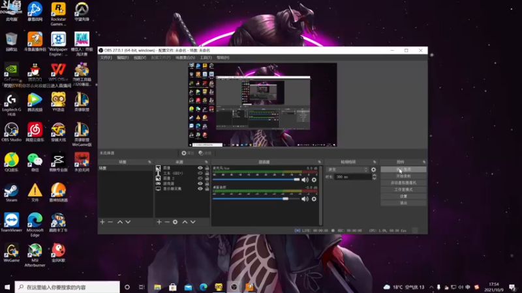Open the Edit (编辑) menu in OBS
Screen dimensions: 522x293
pos(123,57)
